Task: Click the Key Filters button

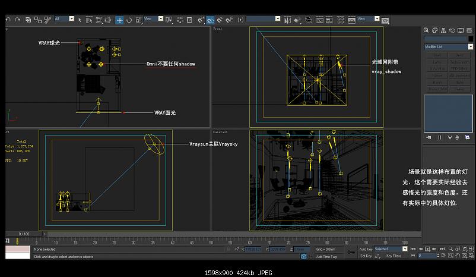Action: (394, 256)
